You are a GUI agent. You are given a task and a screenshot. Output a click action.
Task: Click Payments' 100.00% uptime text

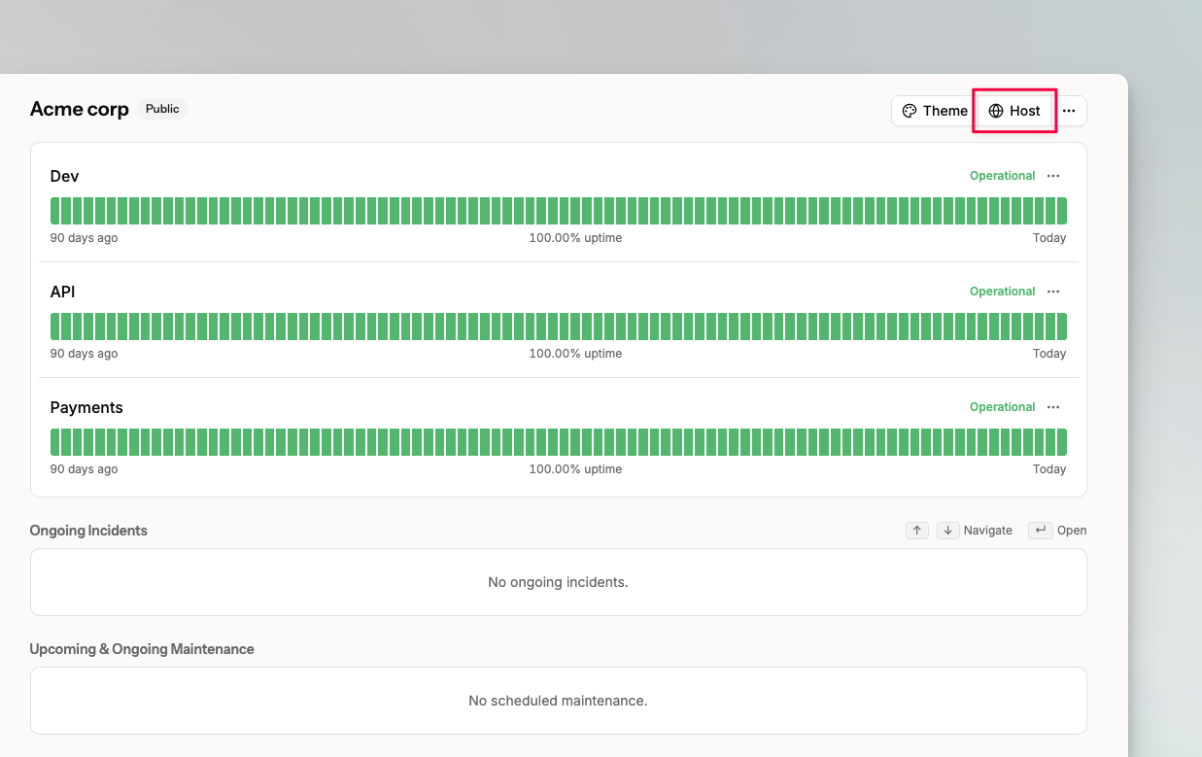tap(575, 469)
